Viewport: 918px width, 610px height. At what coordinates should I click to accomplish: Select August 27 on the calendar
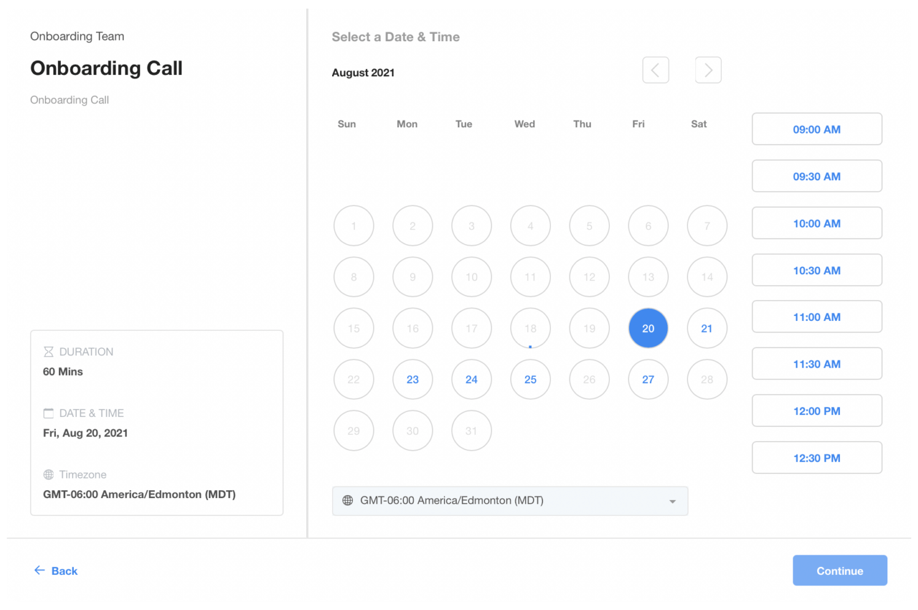(648, 379)
